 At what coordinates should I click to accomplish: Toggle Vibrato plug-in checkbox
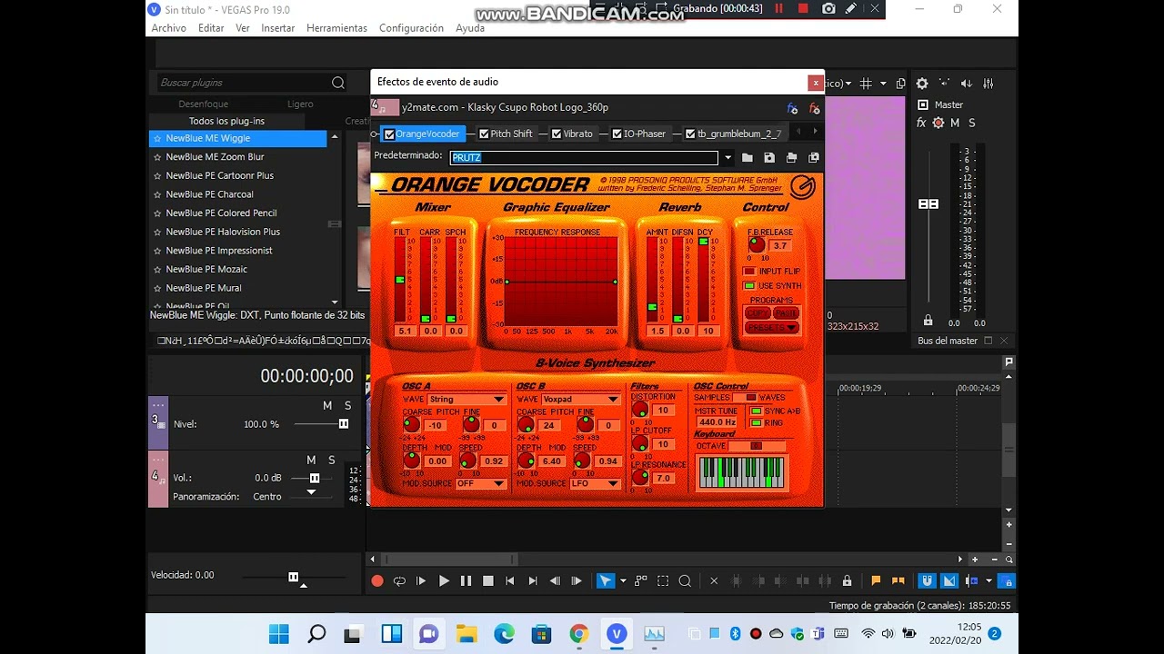coord(557,134)
